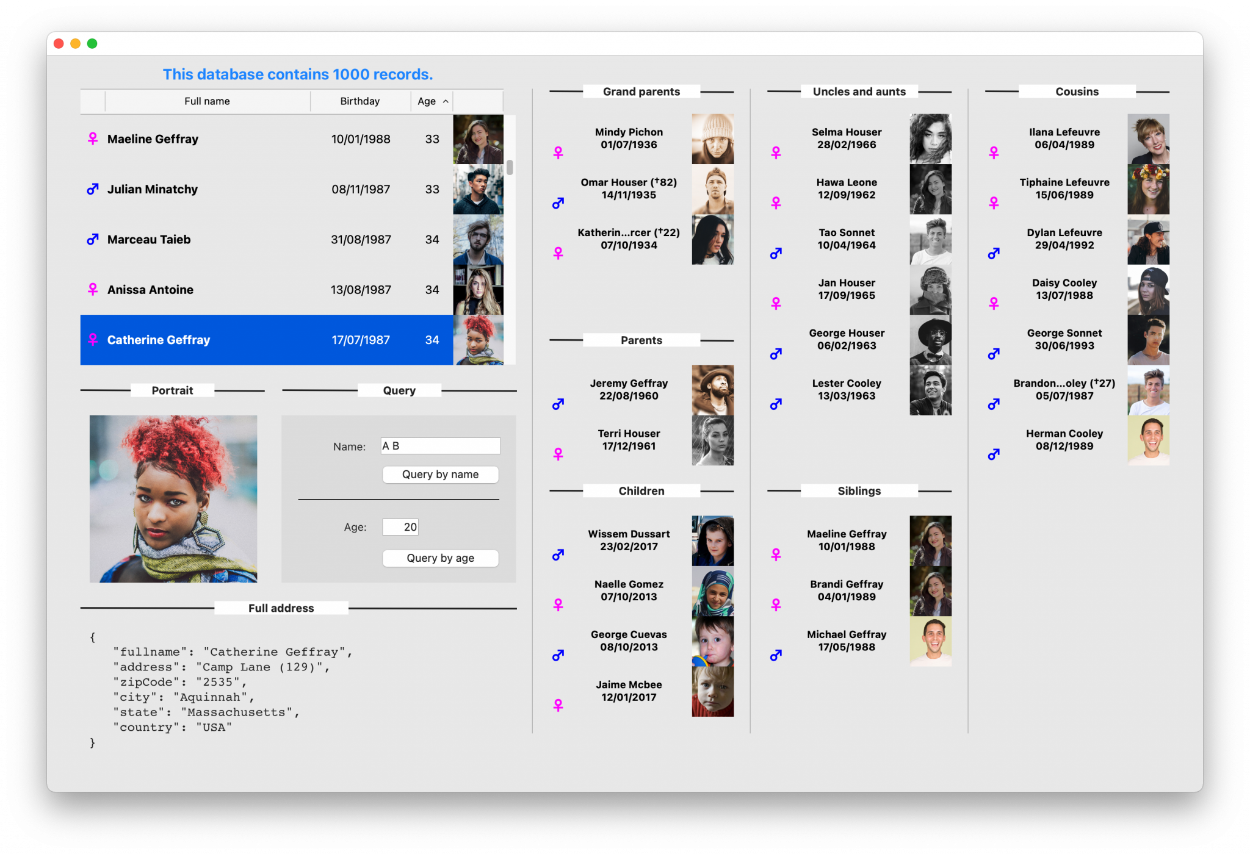
Task: Sort table by Birthday column header
Action: 360,101
